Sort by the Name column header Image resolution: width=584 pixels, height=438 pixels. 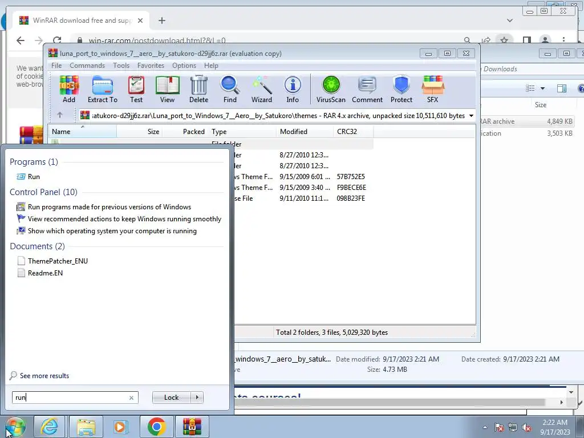click(x=82, y=132)
